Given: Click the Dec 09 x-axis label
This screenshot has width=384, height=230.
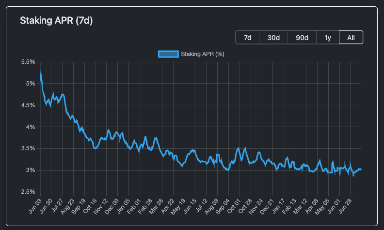Looking at the screenshot, I should coord(112,206).
